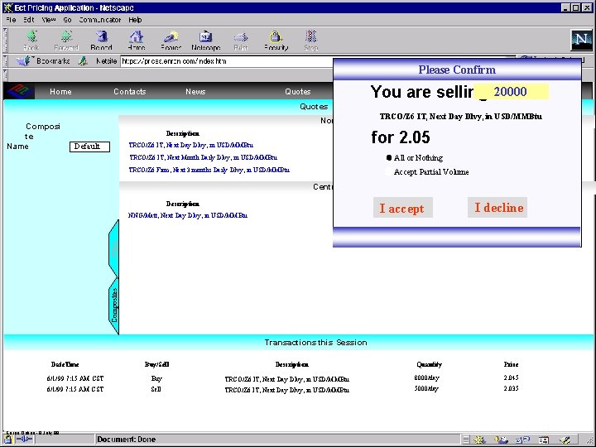Click the vertical Composites side tab
The height and width of the screenshot is (447, 596).
click(x=114, y=306)
